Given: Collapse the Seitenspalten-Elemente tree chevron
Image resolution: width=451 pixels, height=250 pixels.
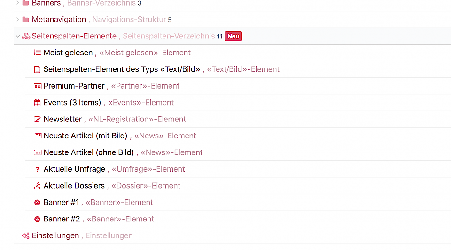Looking at the screenshot, I should tap(18, 36).
